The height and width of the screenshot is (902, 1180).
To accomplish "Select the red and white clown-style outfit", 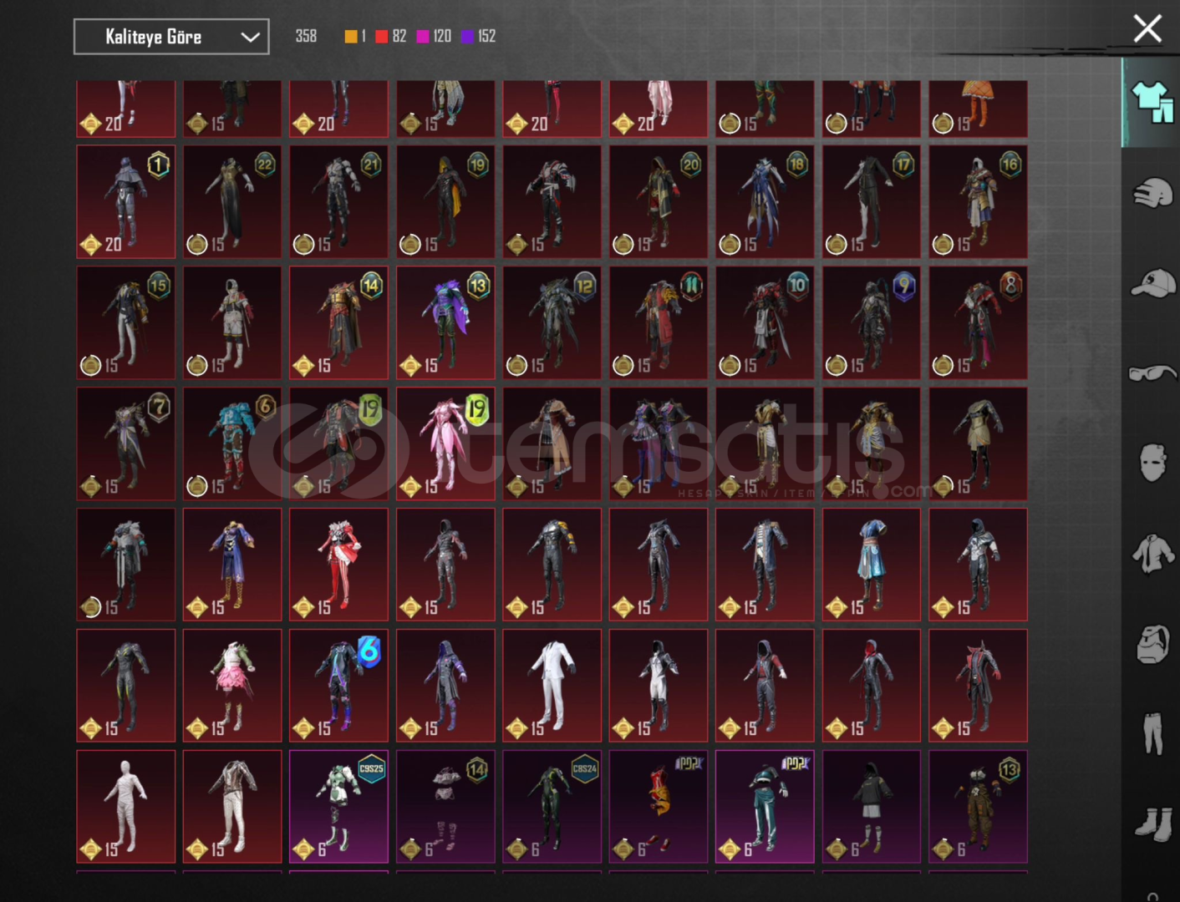I will [338, 565].
